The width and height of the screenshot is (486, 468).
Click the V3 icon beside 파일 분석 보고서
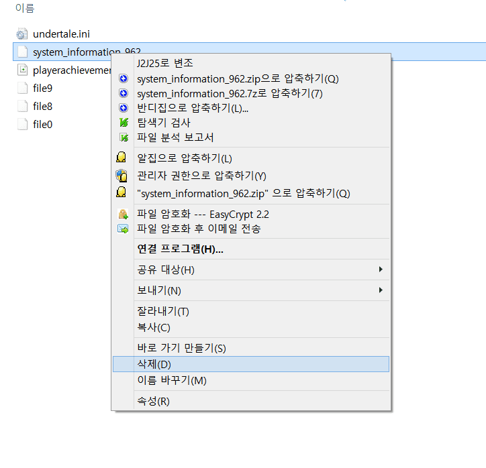(124, 137)
